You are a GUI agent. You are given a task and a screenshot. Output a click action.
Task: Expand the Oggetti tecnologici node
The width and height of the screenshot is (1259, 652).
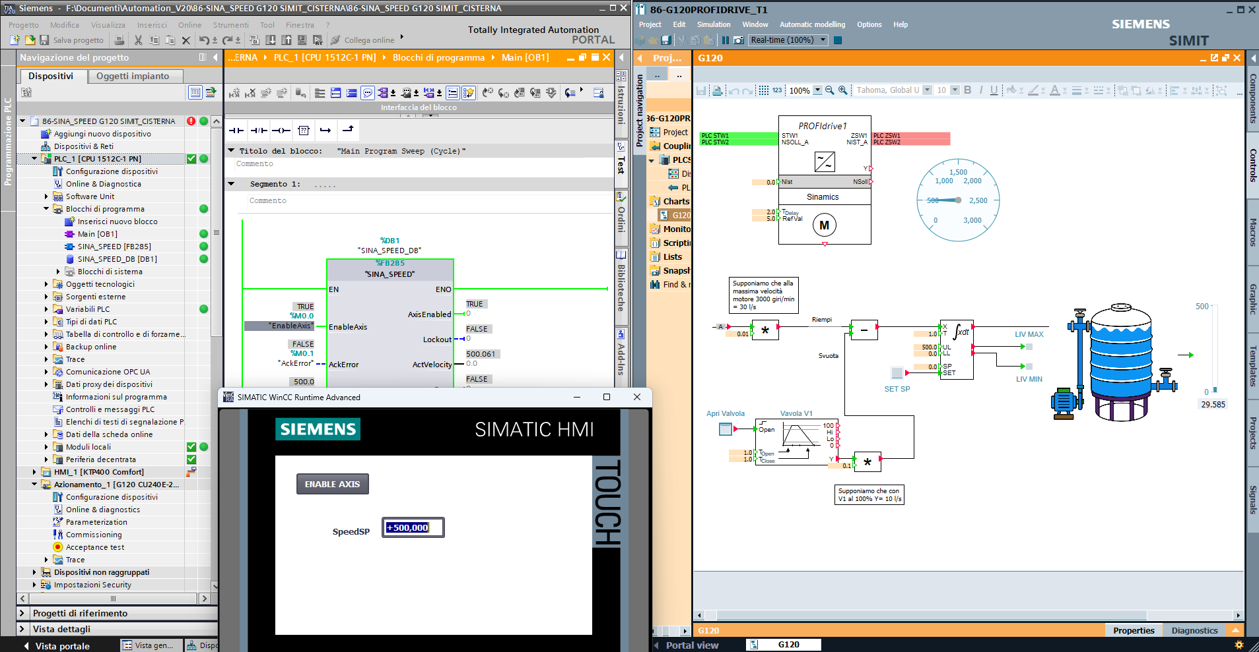tap(46, 284)
